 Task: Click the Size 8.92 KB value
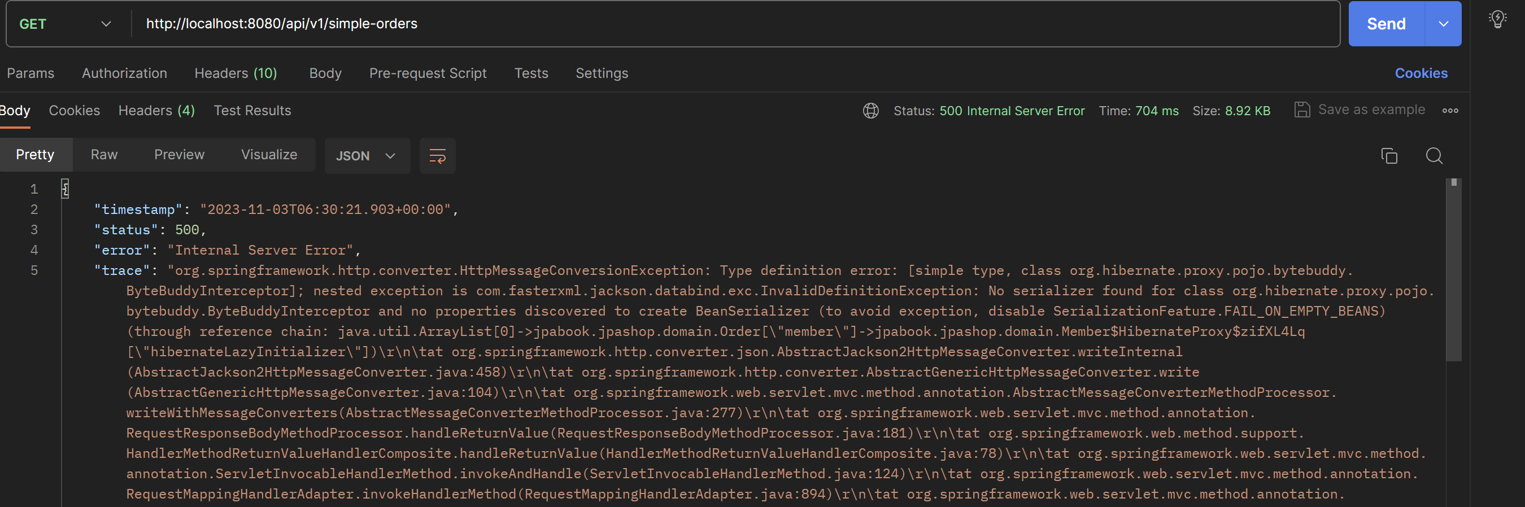[x=1247, y=111]
